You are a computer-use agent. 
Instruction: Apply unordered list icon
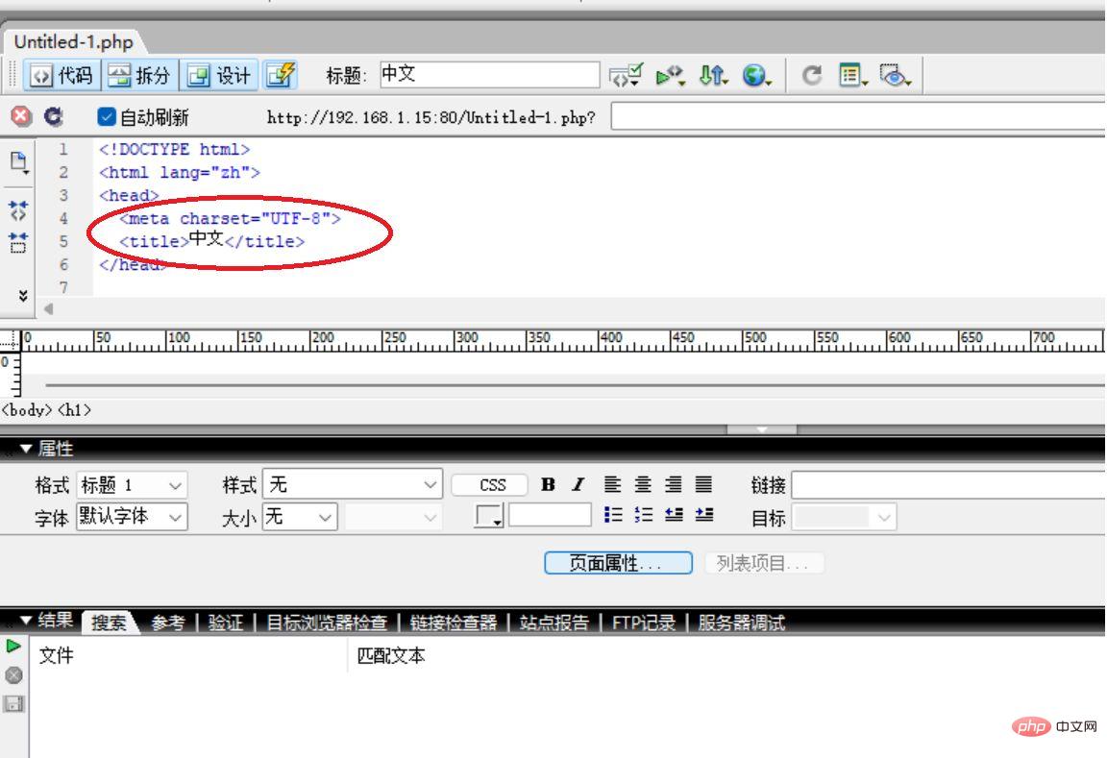(x=613, y=515)
